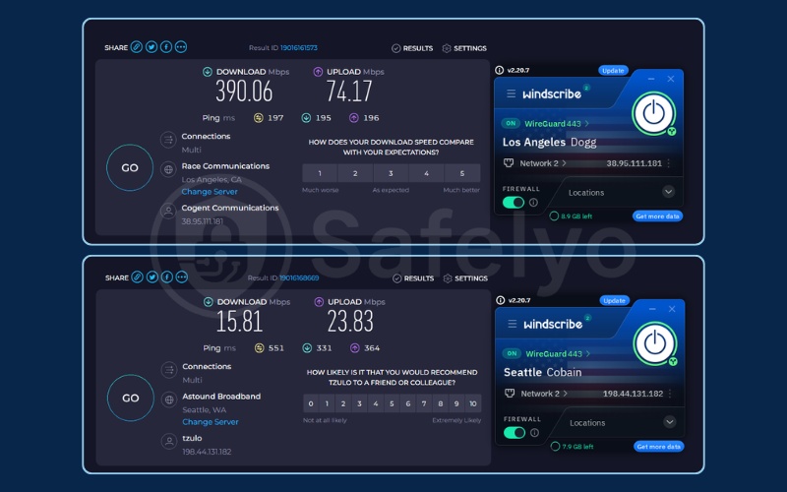Image resolution: width=787 pixels, height=492 pixels.
Task: Share bottom Speedtest result on Facebook
Action: pyautogui.click(x=167, y=277)
